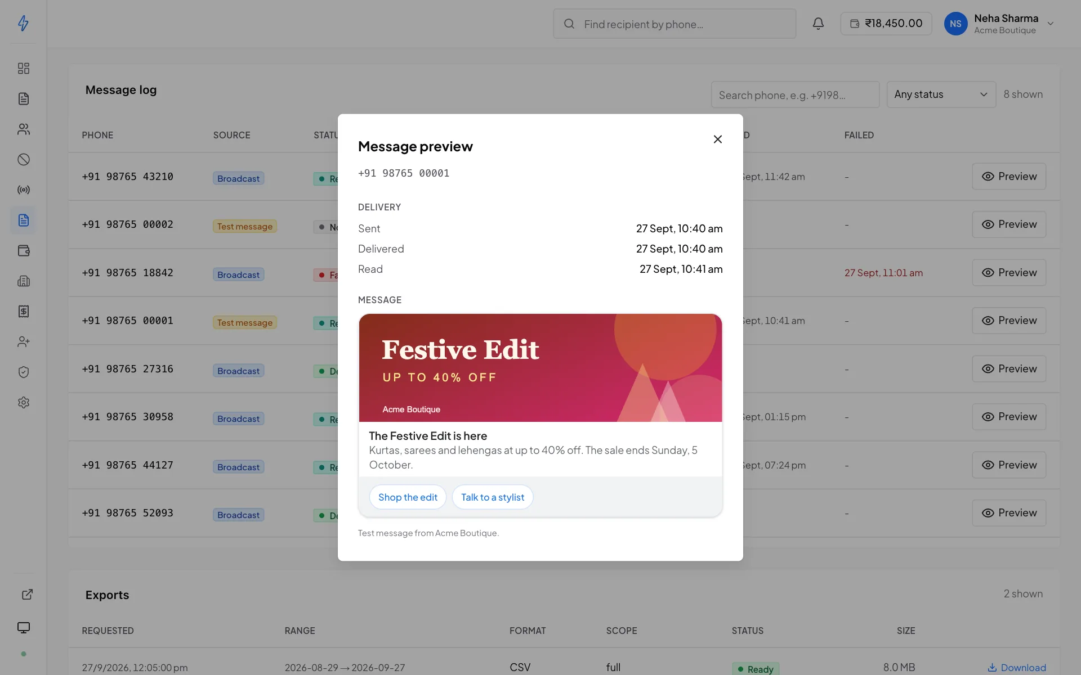Open the Any status filter dropdown
This screenshot has height=675, width=1081.
click(941, 94)
